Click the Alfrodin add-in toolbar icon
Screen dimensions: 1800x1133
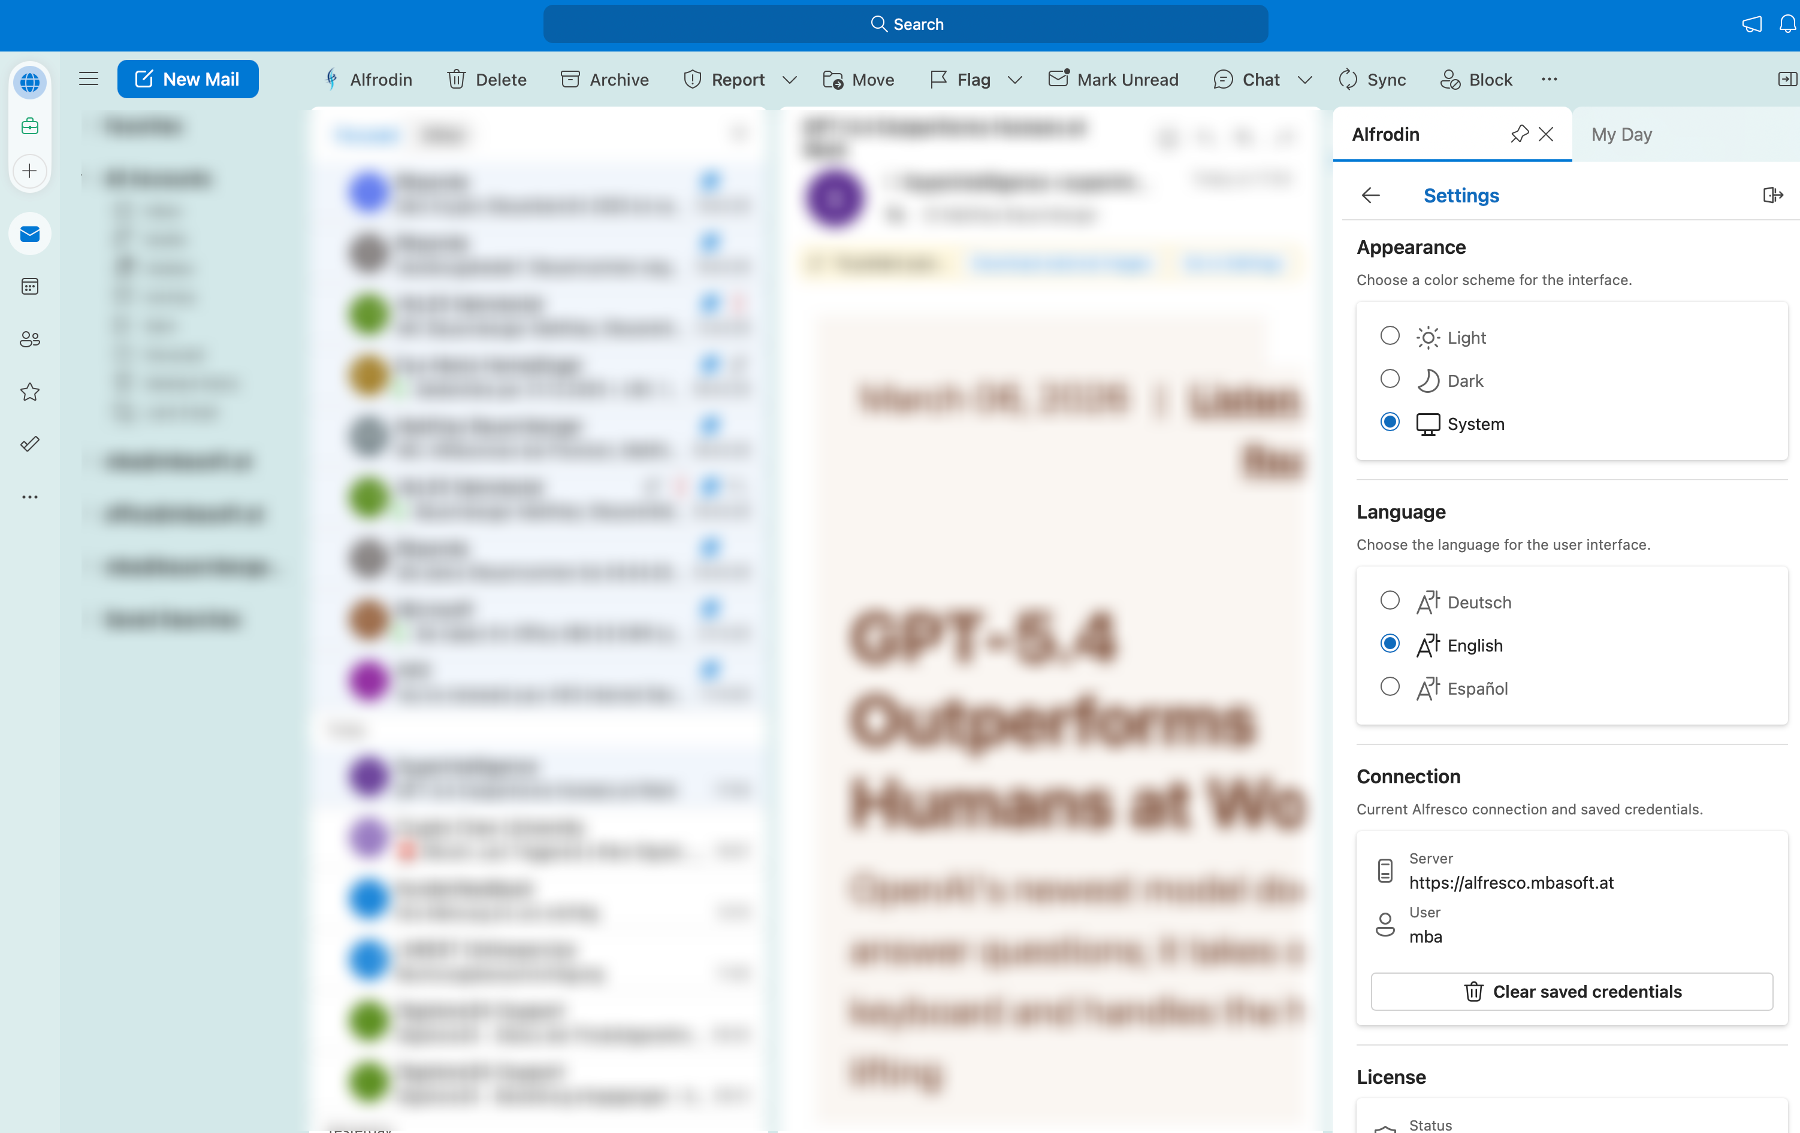[x=368, y=79]
